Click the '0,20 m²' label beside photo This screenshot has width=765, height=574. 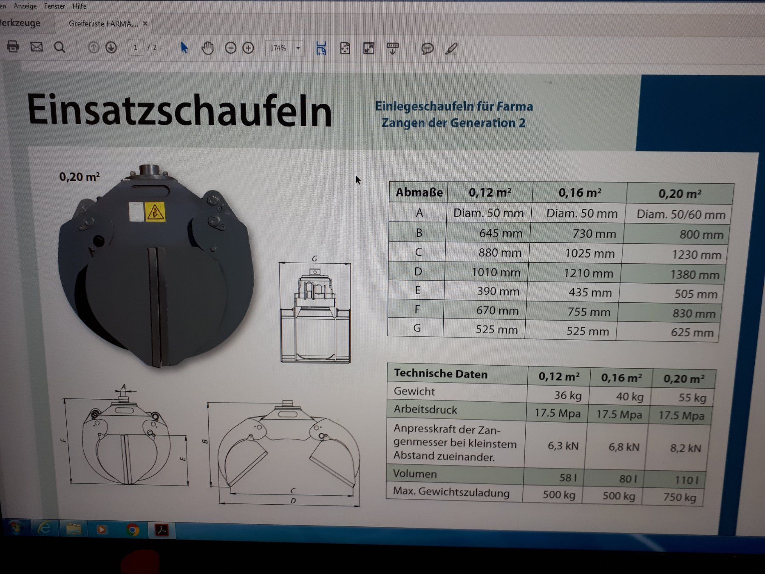(x=79, y=176)
